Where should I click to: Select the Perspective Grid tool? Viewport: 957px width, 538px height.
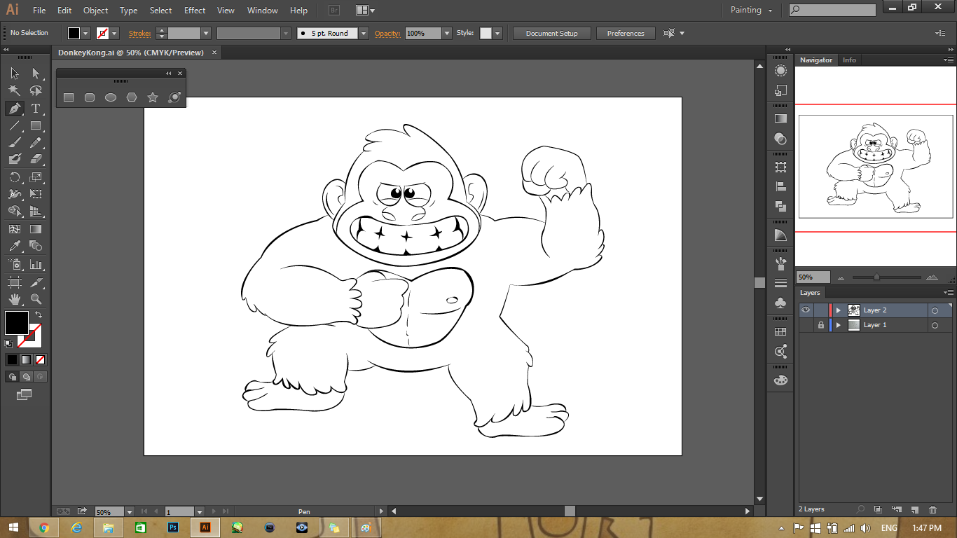pos(36,211)
